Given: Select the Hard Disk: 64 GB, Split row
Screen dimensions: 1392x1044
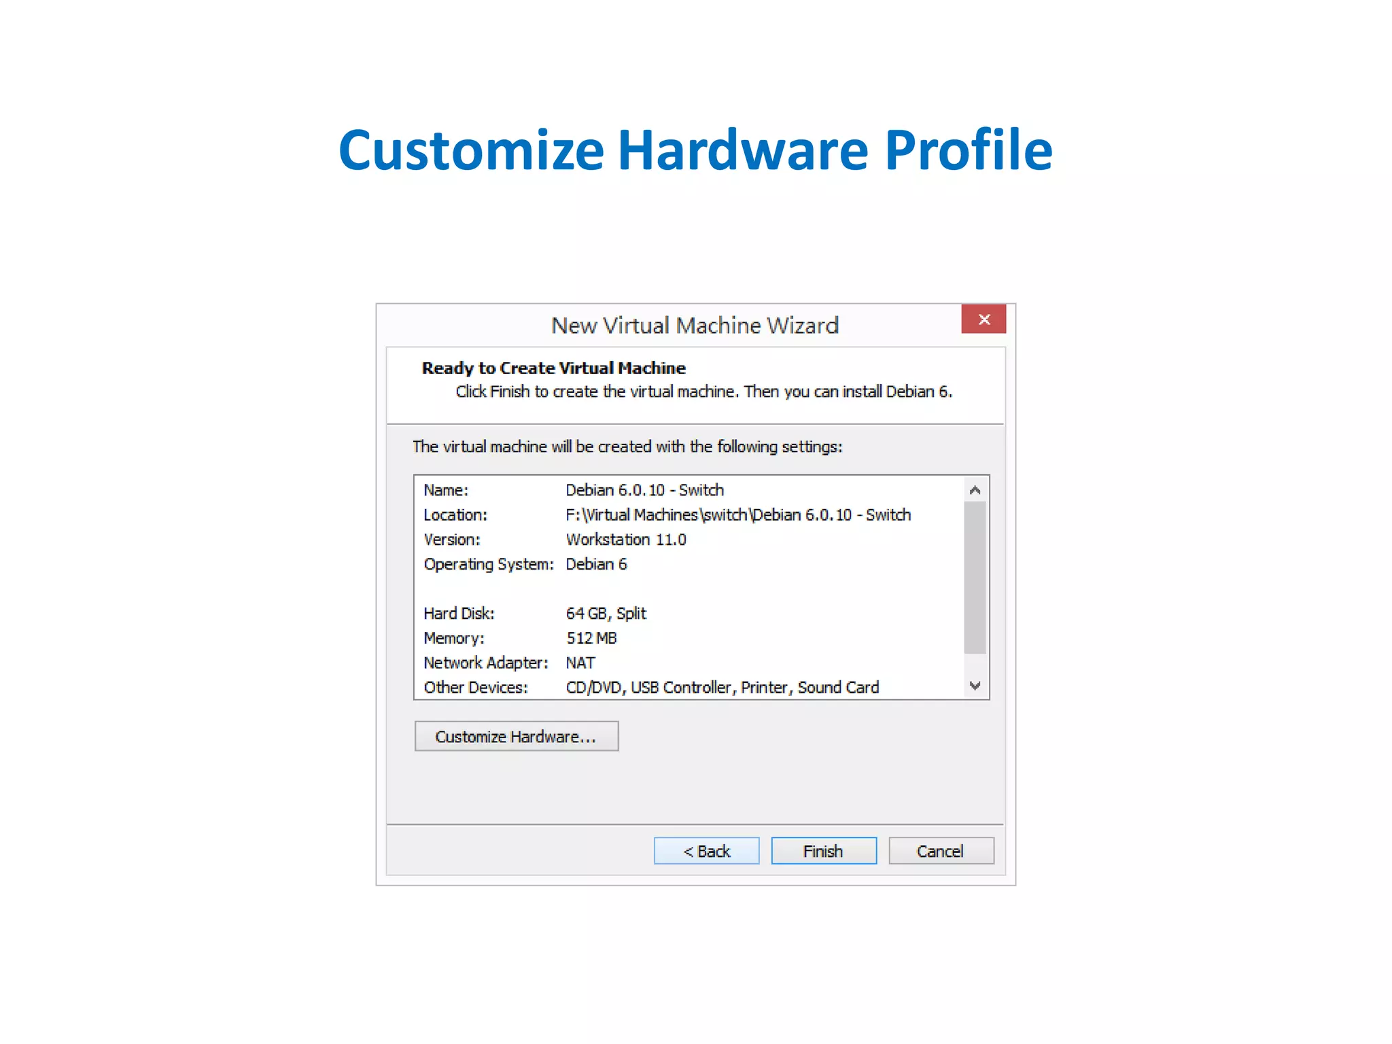Looking at the screenshot, I should point(605,614).
